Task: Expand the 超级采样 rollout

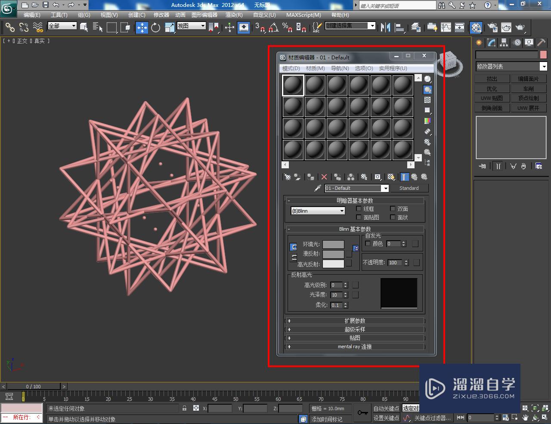Action: (355, 329)
